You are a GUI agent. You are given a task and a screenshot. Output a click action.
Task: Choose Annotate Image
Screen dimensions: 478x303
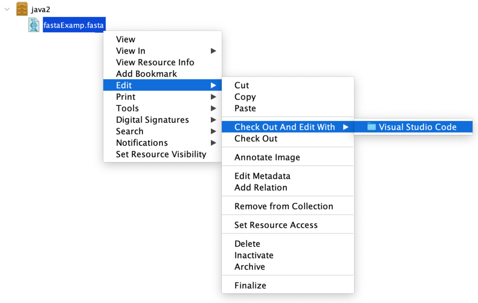[x=267, y=157]
